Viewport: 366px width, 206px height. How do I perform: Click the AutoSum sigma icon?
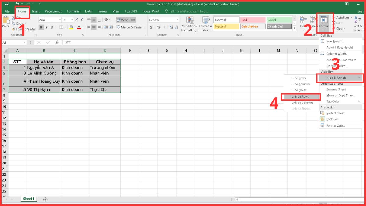[x=334, y=18]
